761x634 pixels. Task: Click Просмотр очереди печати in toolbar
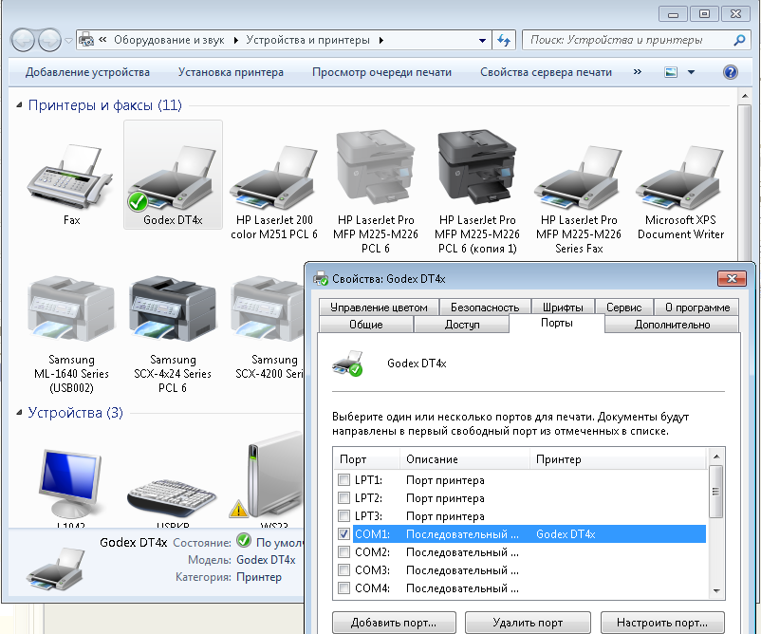381,72
